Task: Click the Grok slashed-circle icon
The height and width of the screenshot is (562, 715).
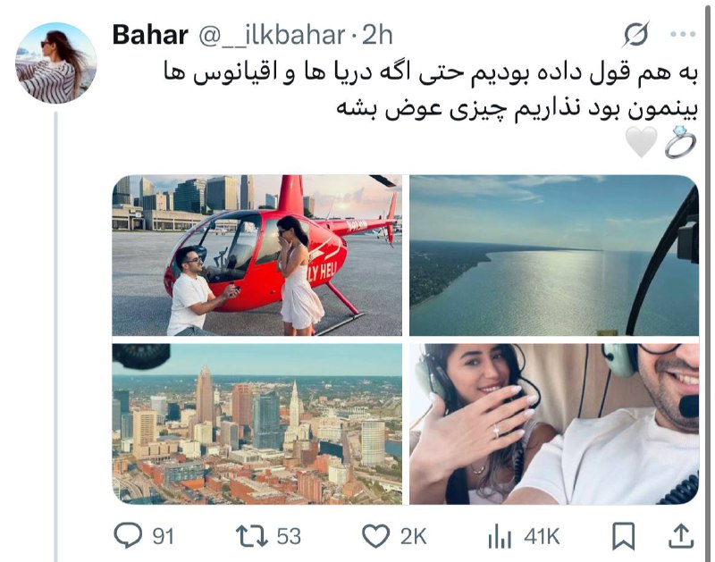Action: [635, 34]
